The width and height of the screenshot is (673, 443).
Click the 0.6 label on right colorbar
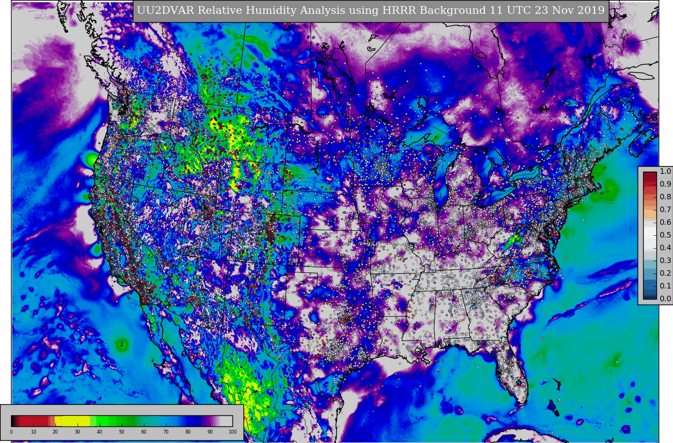click(x=665, y=222)
